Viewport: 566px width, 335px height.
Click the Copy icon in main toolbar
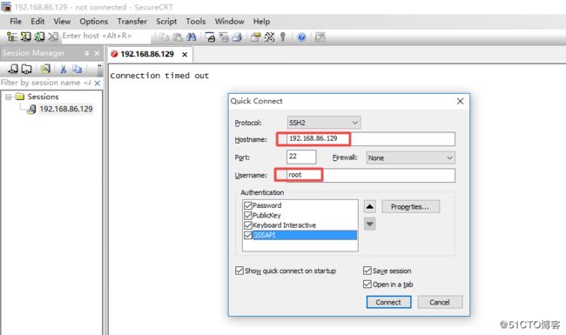point(165,37)
